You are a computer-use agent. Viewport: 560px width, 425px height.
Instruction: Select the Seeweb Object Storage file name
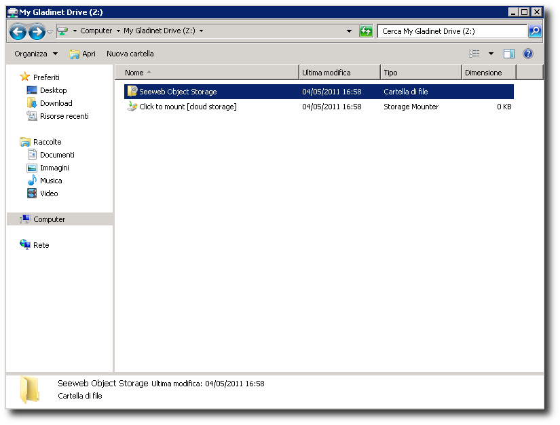point(178,92)
